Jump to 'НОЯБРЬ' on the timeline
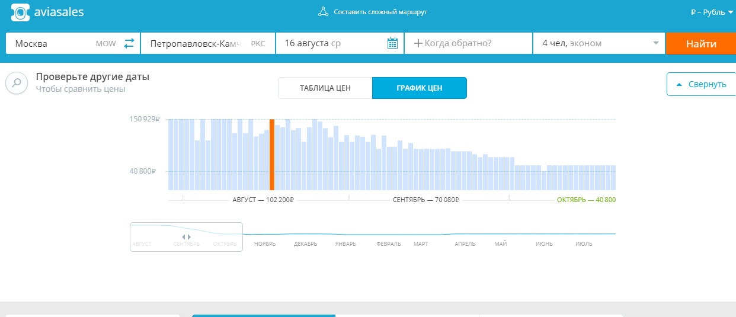 click(265, 244)
